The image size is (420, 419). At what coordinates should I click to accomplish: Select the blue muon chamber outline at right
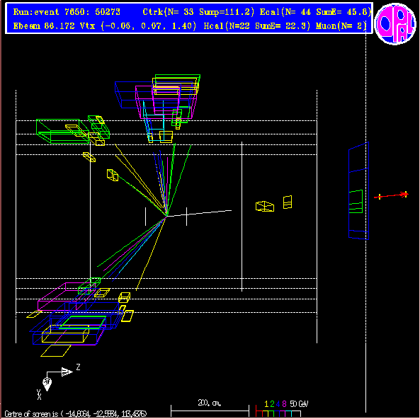358,190
